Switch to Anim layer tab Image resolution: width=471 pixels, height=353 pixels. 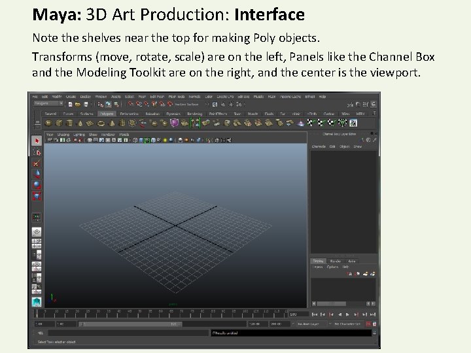(x=352, y=261)
